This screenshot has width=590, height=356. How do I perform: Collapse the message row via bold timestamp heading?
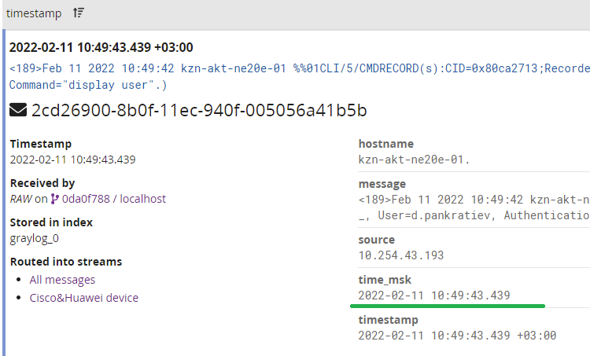click(x=101, y=47)
